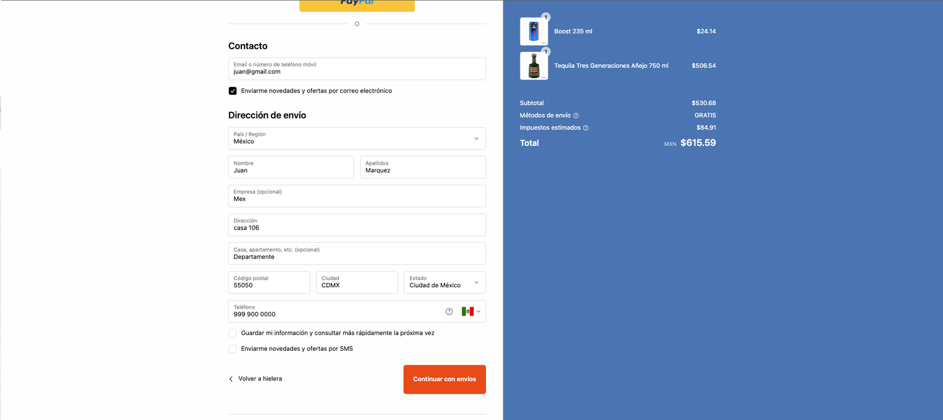
Task: Expand the Estado dropdown
Action: (x=444, y=282)
